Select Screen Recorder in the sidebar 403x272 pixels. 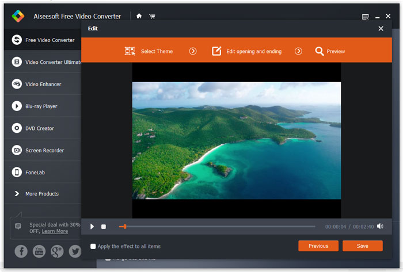(43, 150)
